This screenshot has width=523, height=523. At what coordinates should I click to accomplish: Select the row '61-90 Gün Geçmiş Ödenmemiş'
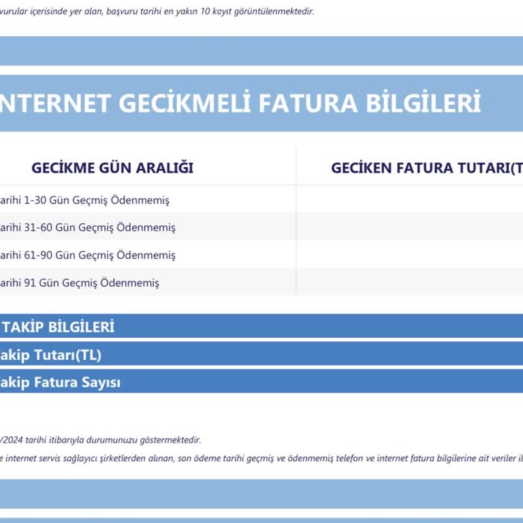pyautogui.click(x=261, y=255)
